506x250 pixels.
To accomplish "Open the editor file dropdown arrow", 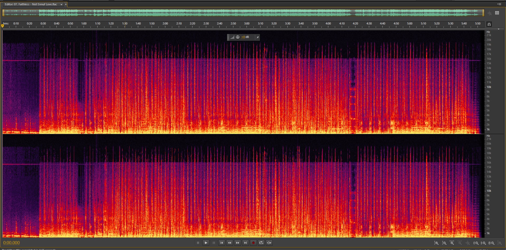I will [61, 4].
